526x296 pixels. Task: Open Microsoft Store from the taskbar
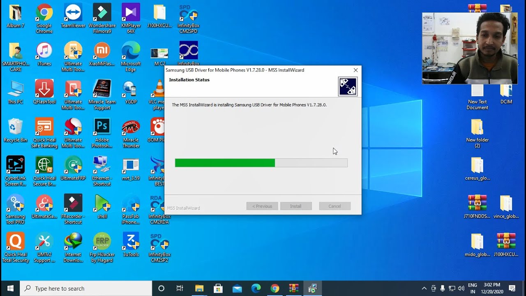coord(218,288)
